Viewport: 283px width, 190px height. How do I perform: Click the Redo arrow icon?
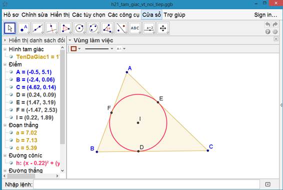pos(275,24)
